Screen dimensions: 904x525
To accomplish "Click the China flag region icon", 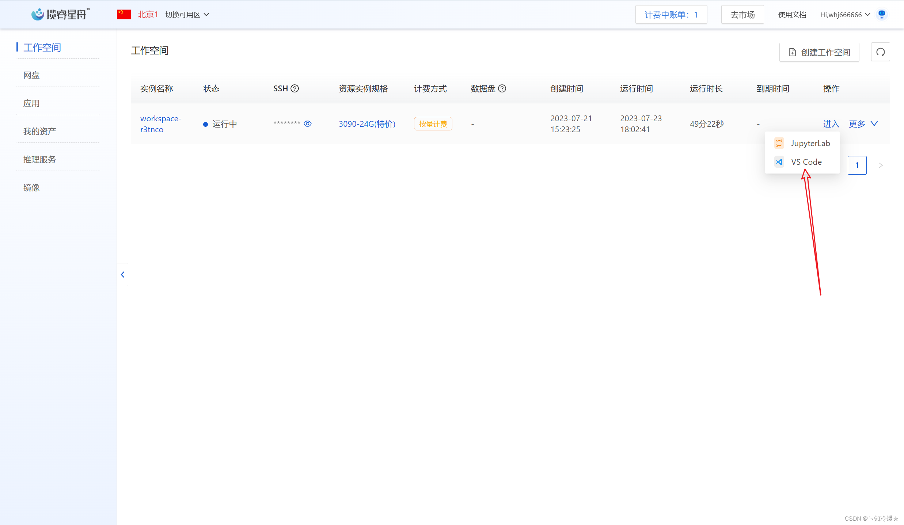I will point(124,15).
